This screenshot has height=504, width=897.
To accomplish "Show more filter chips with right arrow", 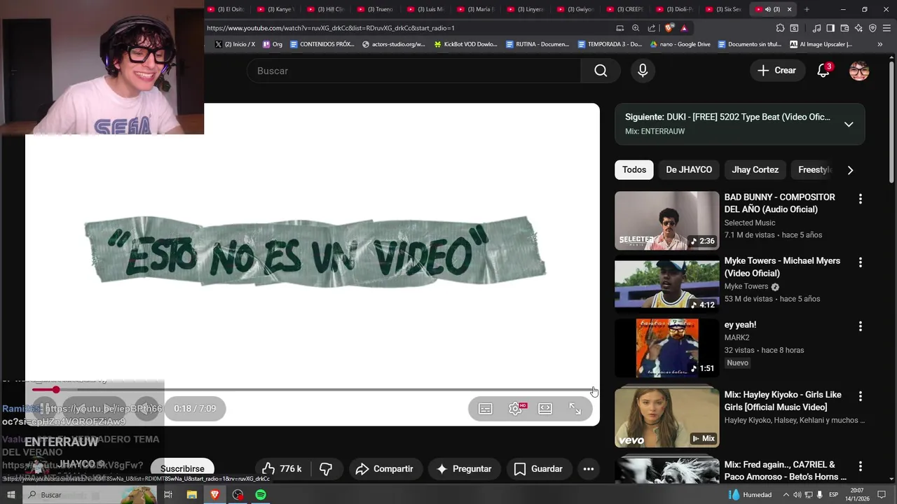I will (x=850, y=170).
